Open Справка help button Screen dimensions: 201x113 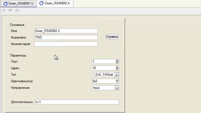[112, 37]
